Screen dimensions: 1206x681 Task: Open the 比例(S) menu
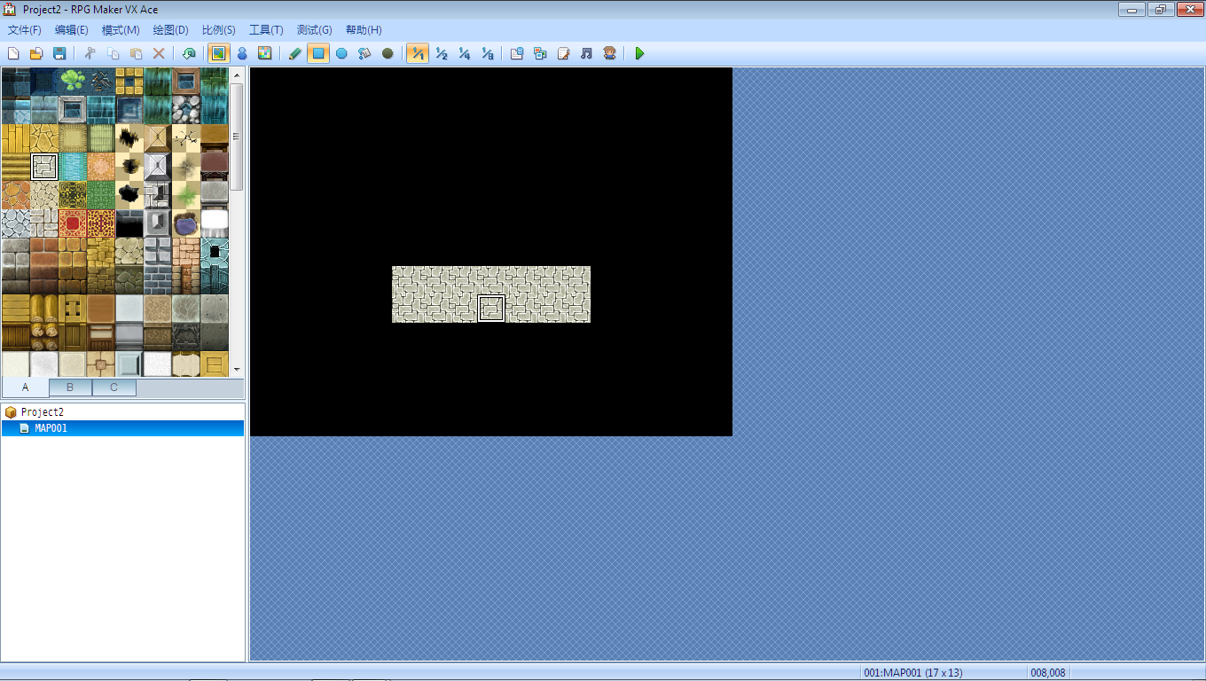click(x=218, y=30)
